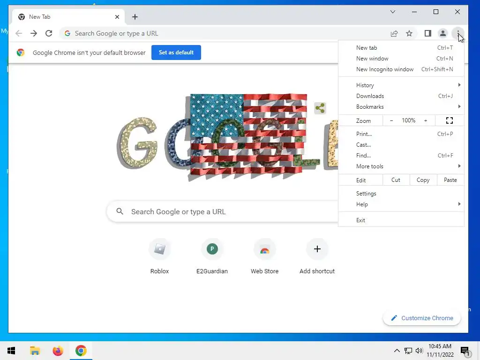The height and width of the screenshot is (360, 480).
Task: Open Downloads from the menu
Action: point(401,96)
